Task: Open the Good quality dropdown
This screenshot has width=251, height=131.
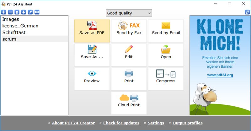Action: tap(129, 13)
